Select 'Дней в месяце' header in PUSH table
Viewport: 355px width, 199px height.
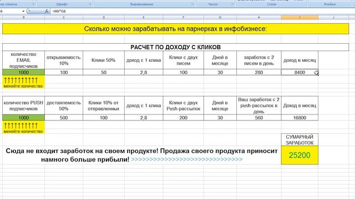pyautogui.click(x=220, y=106)
